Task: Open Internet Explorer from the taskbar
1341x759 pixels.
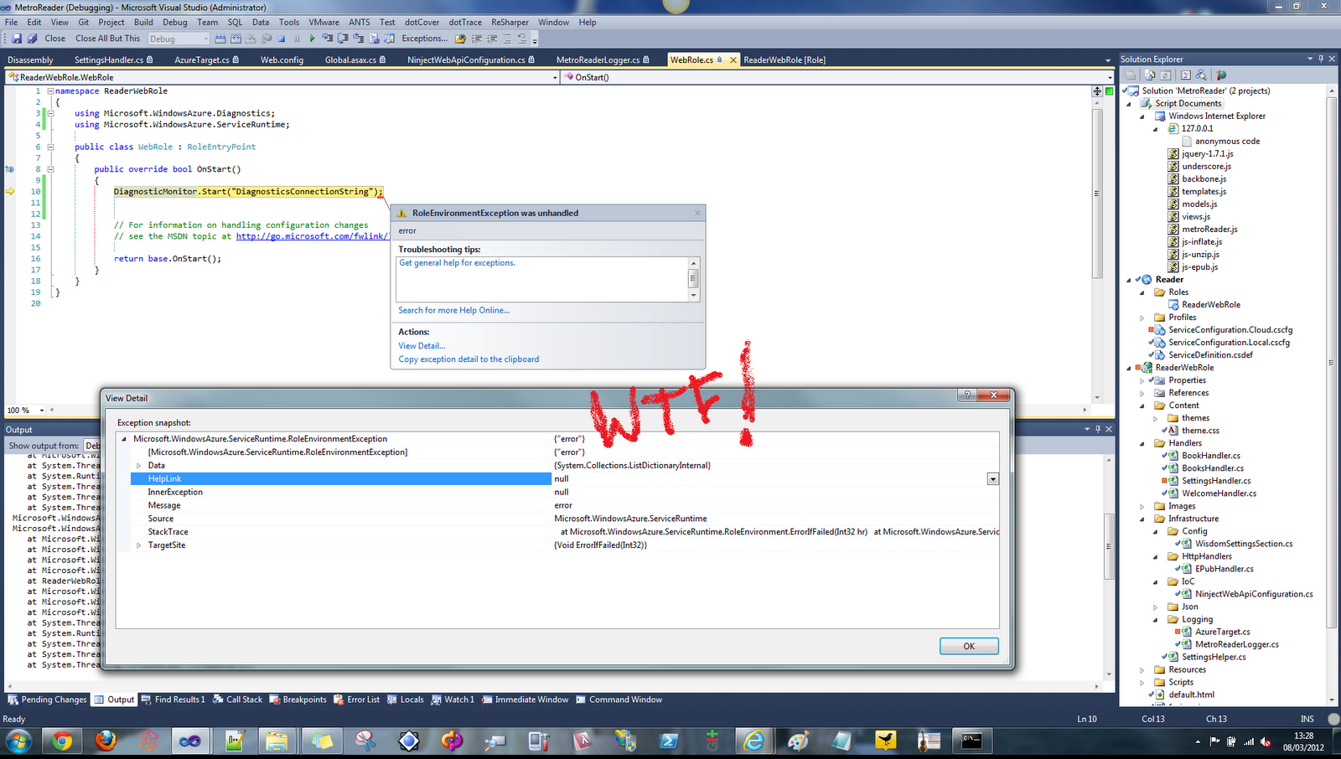Action: (754, 741)
